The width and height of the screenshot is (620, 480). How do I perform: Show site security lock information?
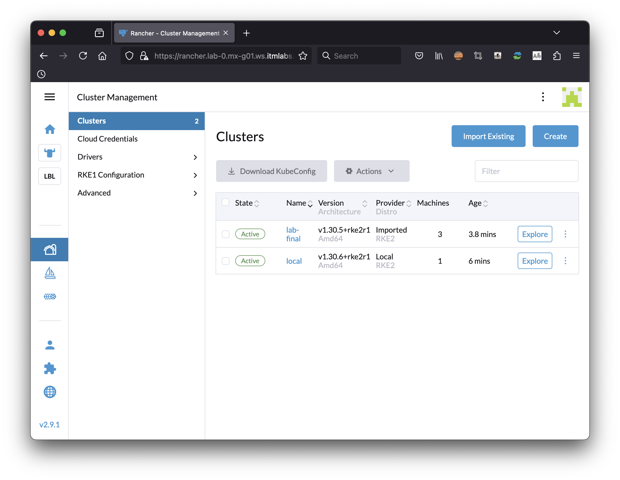pyautogui.click(x=144, y=56)
